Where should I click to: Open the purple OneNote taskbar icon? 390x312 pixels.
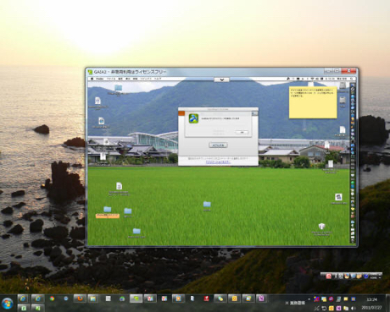[x=262, y=298]
